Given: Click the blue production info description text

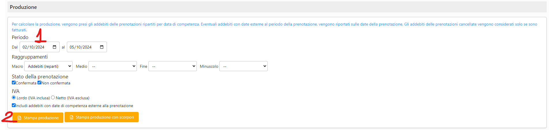Looking at the screenshot, I should [202, 24].
